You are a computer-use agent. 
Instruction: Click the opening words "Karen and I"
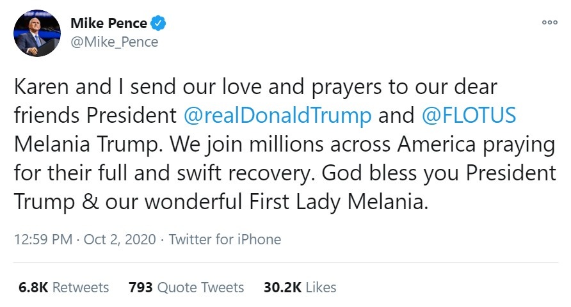[x=58, y=86]
